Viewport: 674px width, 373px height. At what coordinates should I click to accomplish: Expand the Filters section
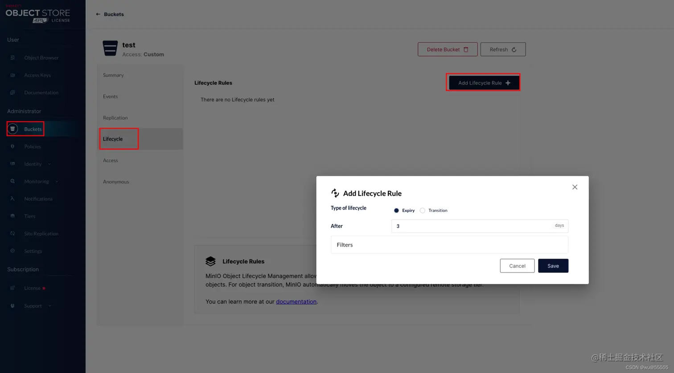449,245
